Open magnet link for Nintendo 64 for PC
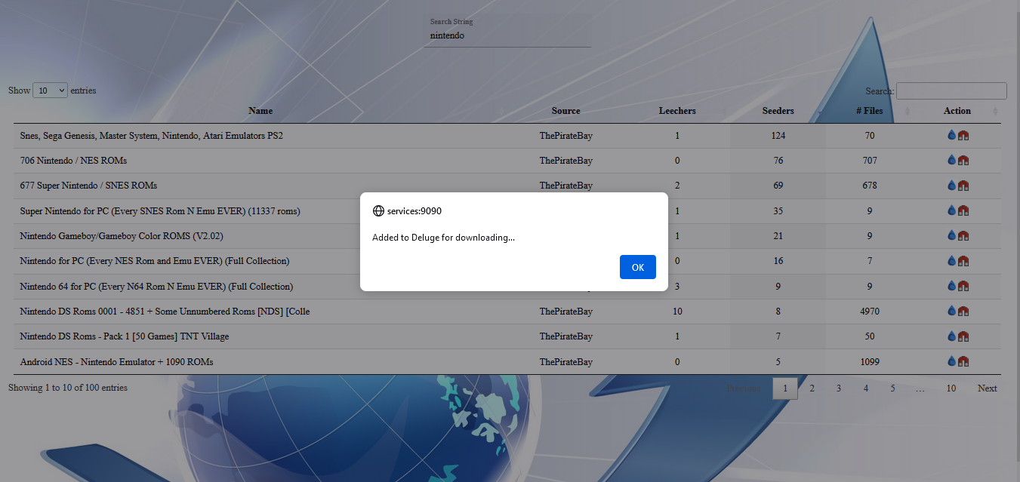The height and width of the screenshot is (482, 1020). pos(963,287)
